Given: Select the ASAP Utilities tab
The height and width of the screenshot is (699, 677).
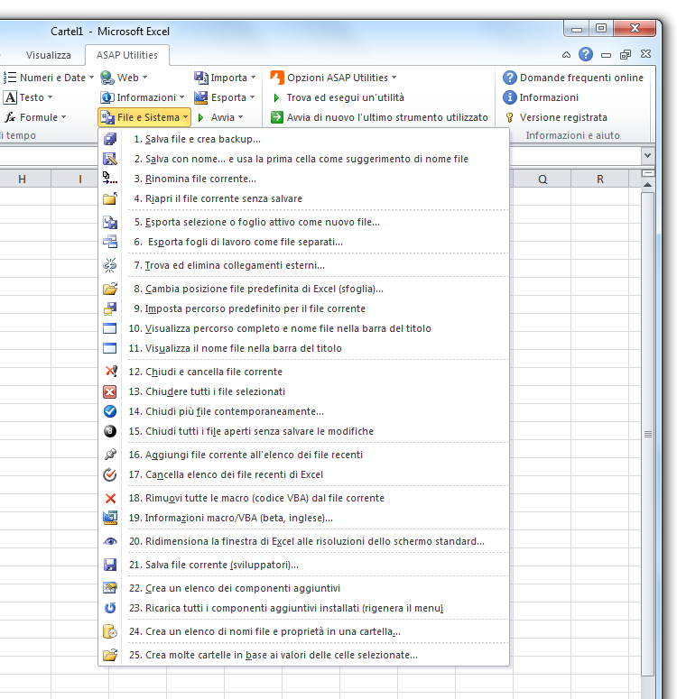Looking at the screenshot, I should [x=127, y=55].
